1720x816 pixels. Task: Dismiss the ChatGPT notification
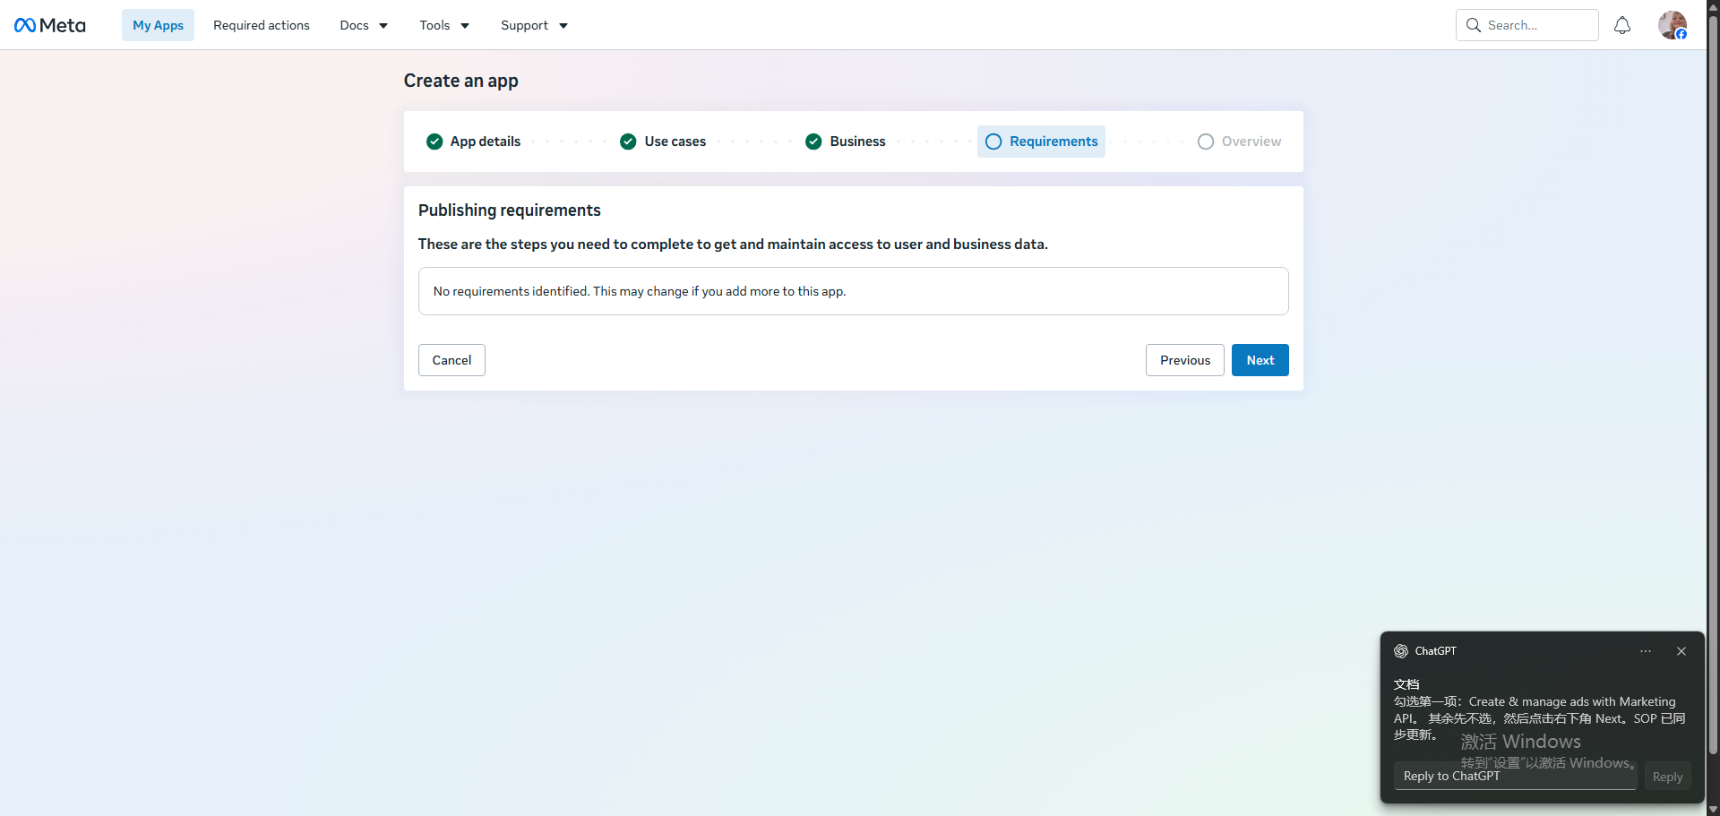tap(1681, 651)
